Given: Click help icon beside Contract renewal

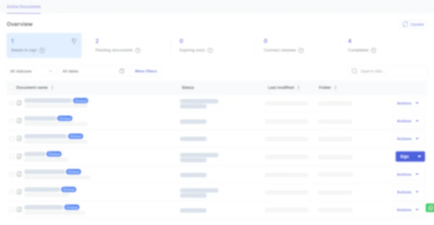Looking at the screenshot, I should (301, 50).
